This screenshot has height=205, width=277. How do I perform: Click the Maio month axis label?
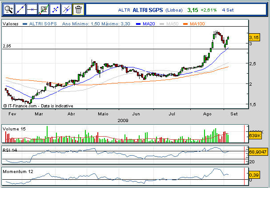[x=103, y=114]
